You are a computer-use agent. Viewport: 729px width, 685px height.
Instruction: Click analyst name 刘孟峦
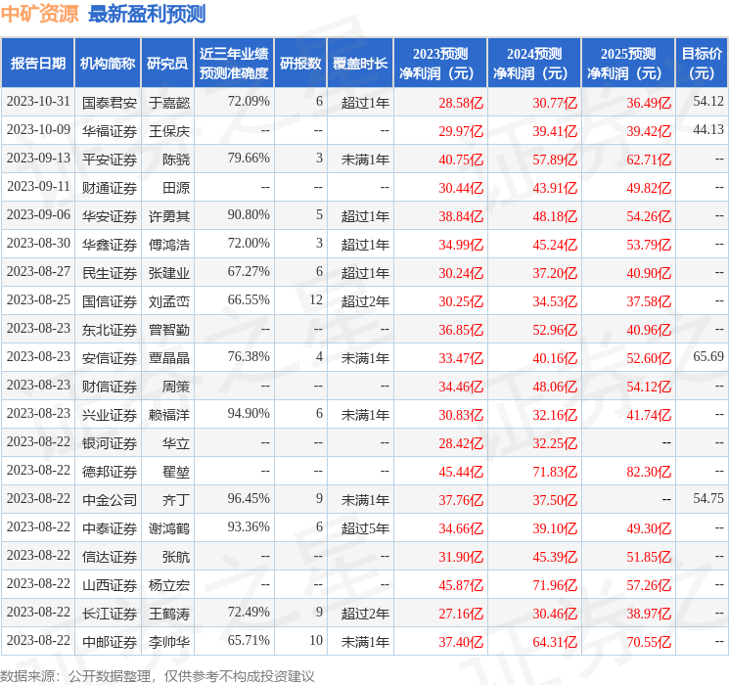pos(169,300)
